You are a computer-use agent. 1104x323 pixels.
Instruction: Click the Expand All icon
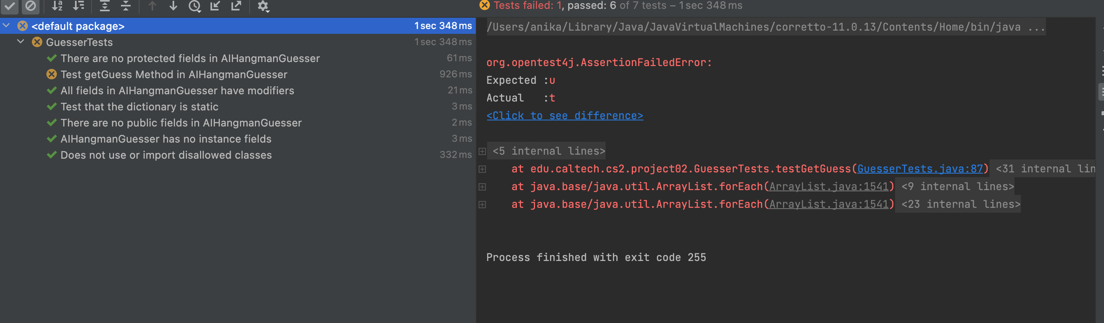point(104,6)
